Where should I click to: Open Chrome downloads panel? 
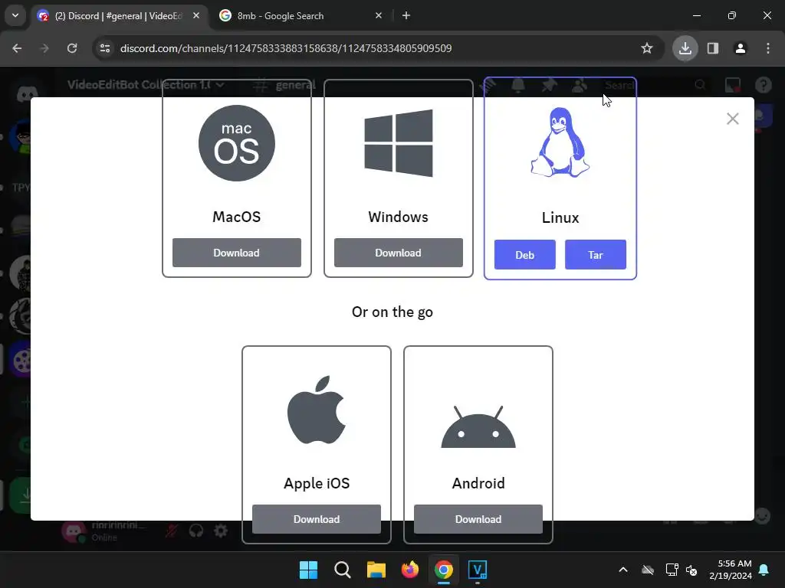(x=685, y=48)
